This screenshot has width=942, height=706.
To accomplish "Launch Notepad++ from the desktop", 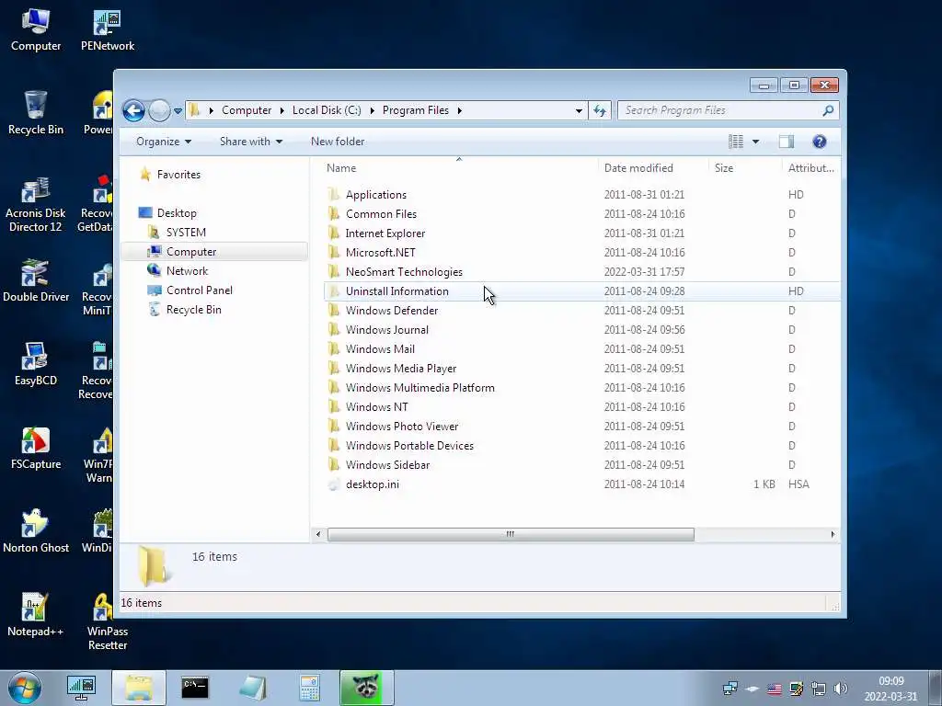I will [36, 615].
